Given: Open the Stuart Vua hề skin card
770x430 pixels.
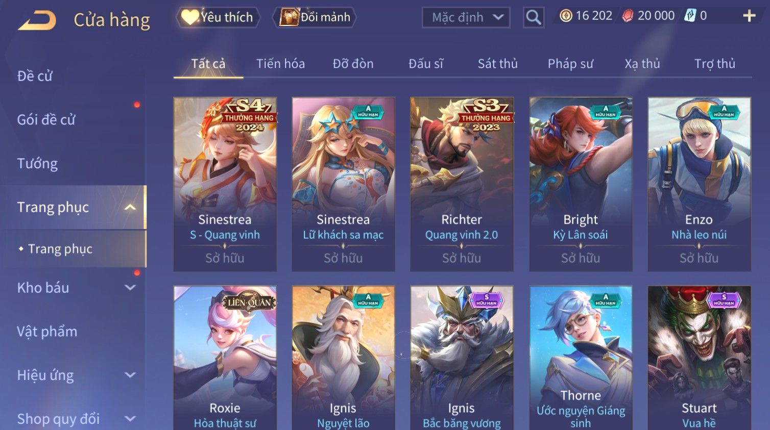Looking at the screenshot, I should [x=699, y=358].
